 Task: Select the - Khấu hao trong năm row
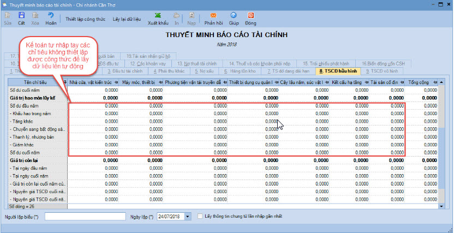pyautogui.click(x=224, y=113)
